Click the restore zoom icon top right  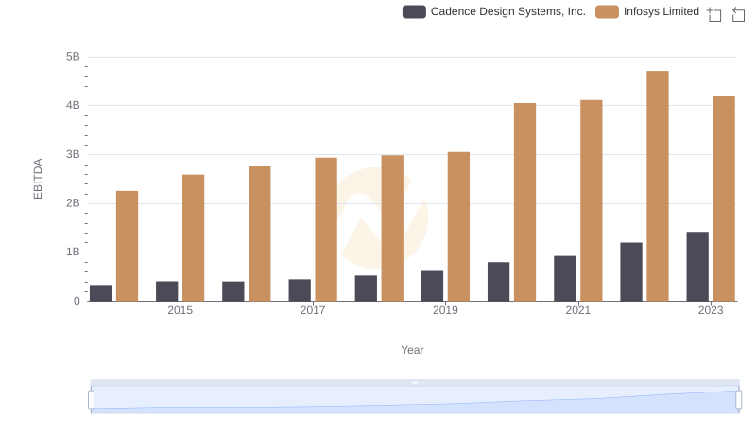point(738,14)
